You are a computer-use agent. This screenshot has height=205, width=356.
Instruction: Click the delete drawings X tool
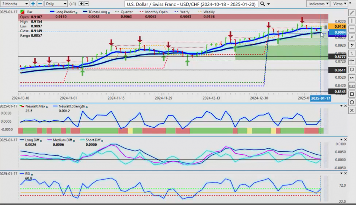[x=351, y=110]
